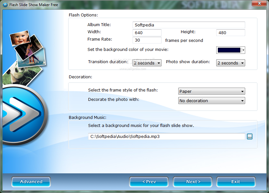Screen dimensions: 269x193
Task: Click the Exit button
Action: click(236, 182)
